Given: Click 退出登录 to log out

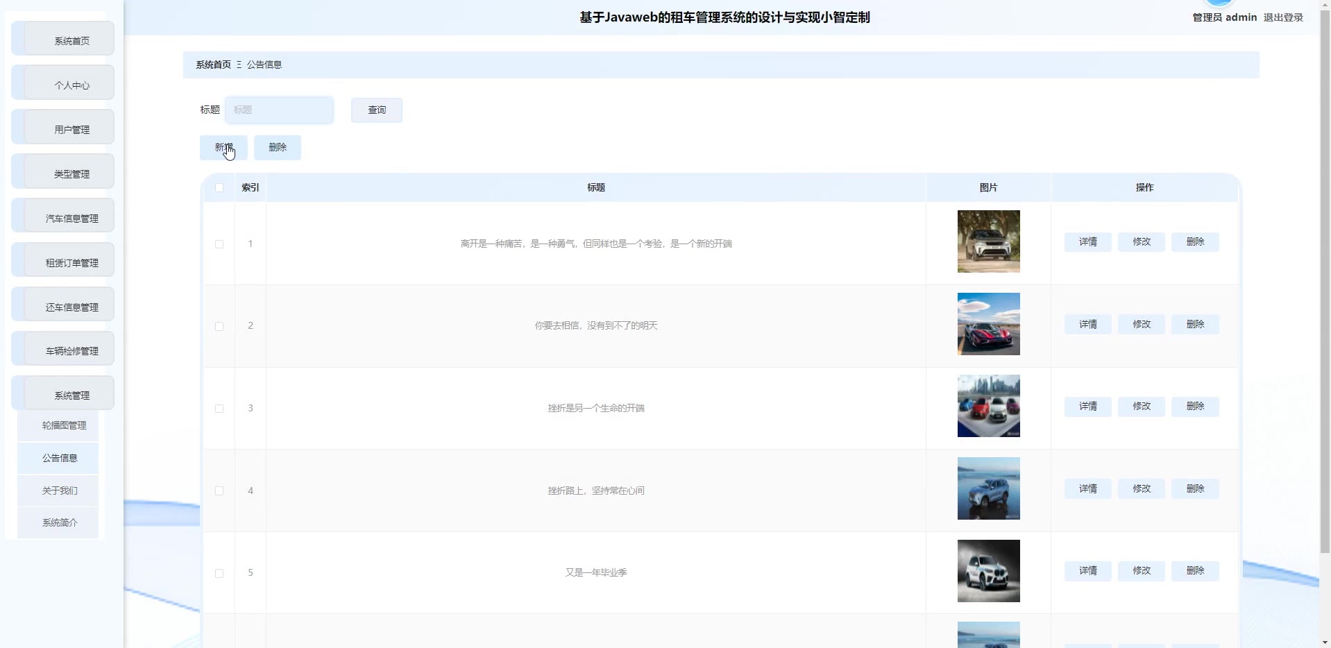Looking at the screenshot, I should coord(1282,17).
